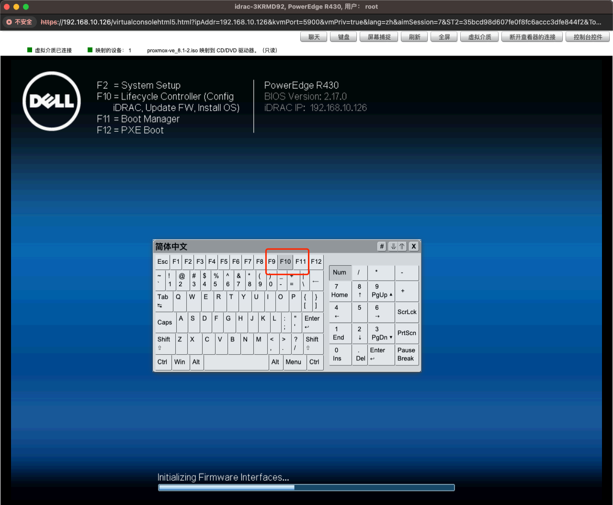Tap the PrtScn key
Screen dimensions: 613x505
pyautogui.click(x=407, y=333)
